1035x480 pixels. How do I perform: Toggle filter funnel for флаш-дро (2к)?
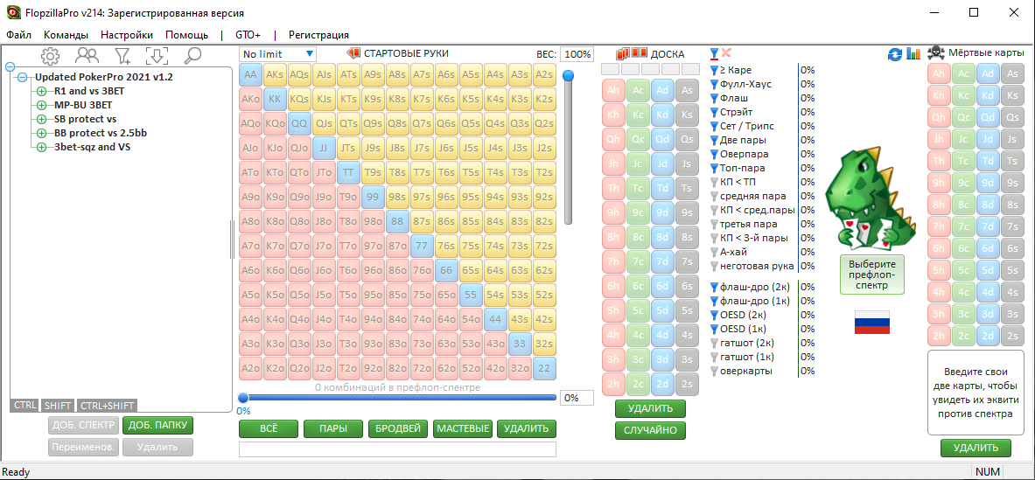714,287
